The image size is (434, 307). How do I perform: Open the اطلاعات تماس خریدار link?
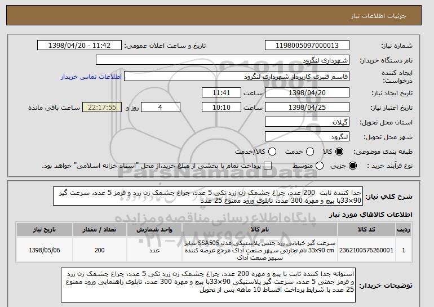pos(91,77)
